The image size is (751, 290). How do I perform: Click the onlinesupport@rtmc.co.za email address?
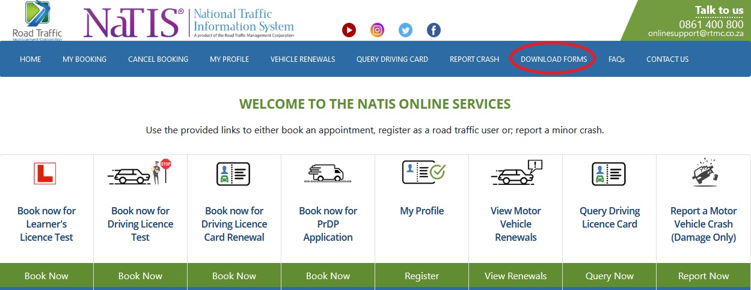(x=695, y=34)
